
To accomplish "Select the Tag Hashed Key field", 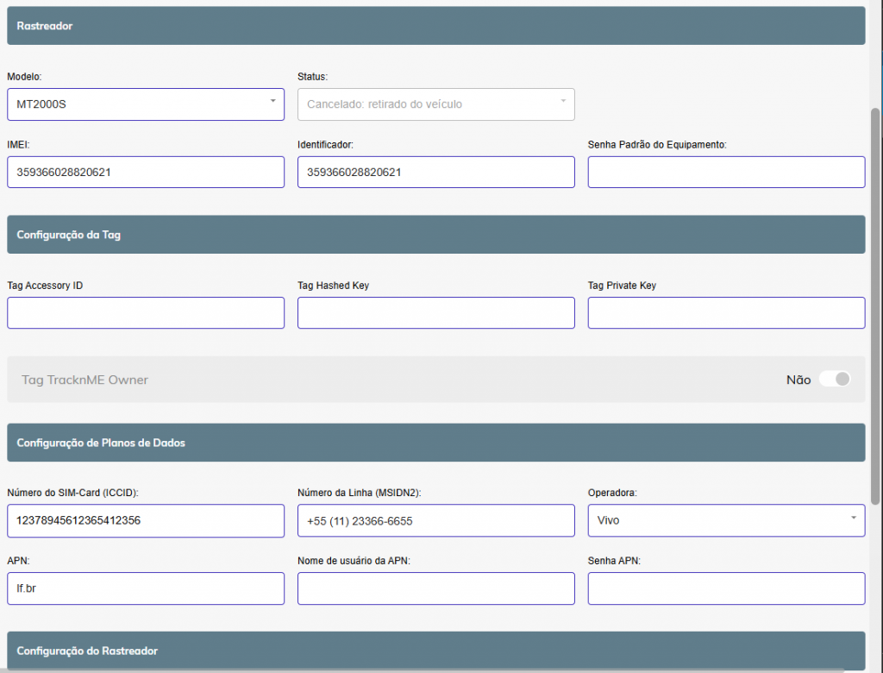I will click(435, 312).
